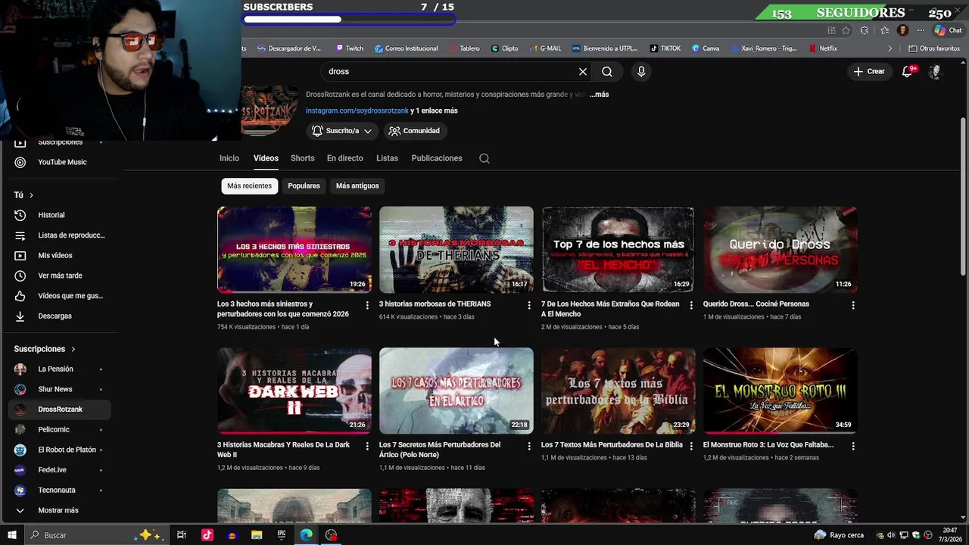969x545 pixels.
Task: Open options for 'Querido Dross... Cociné Personas'
Action: tap(853, 305)
